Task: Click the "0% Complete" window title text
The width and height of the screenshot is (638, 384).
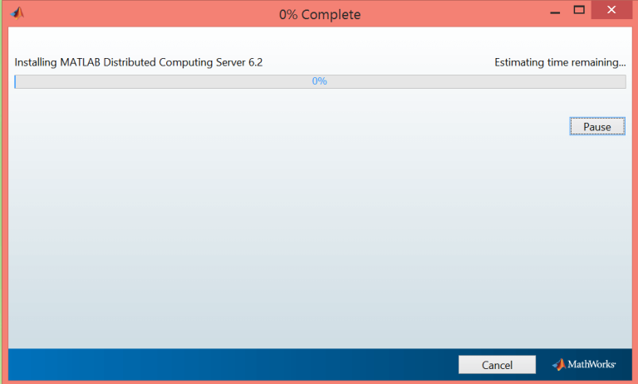Action: 320,15
